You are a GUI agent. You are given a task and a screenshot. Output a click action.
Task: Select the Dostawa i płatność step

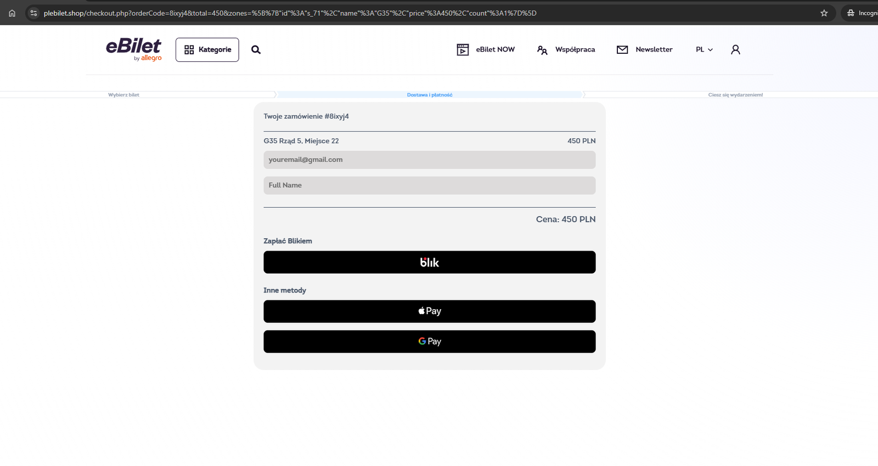(429, 95)
